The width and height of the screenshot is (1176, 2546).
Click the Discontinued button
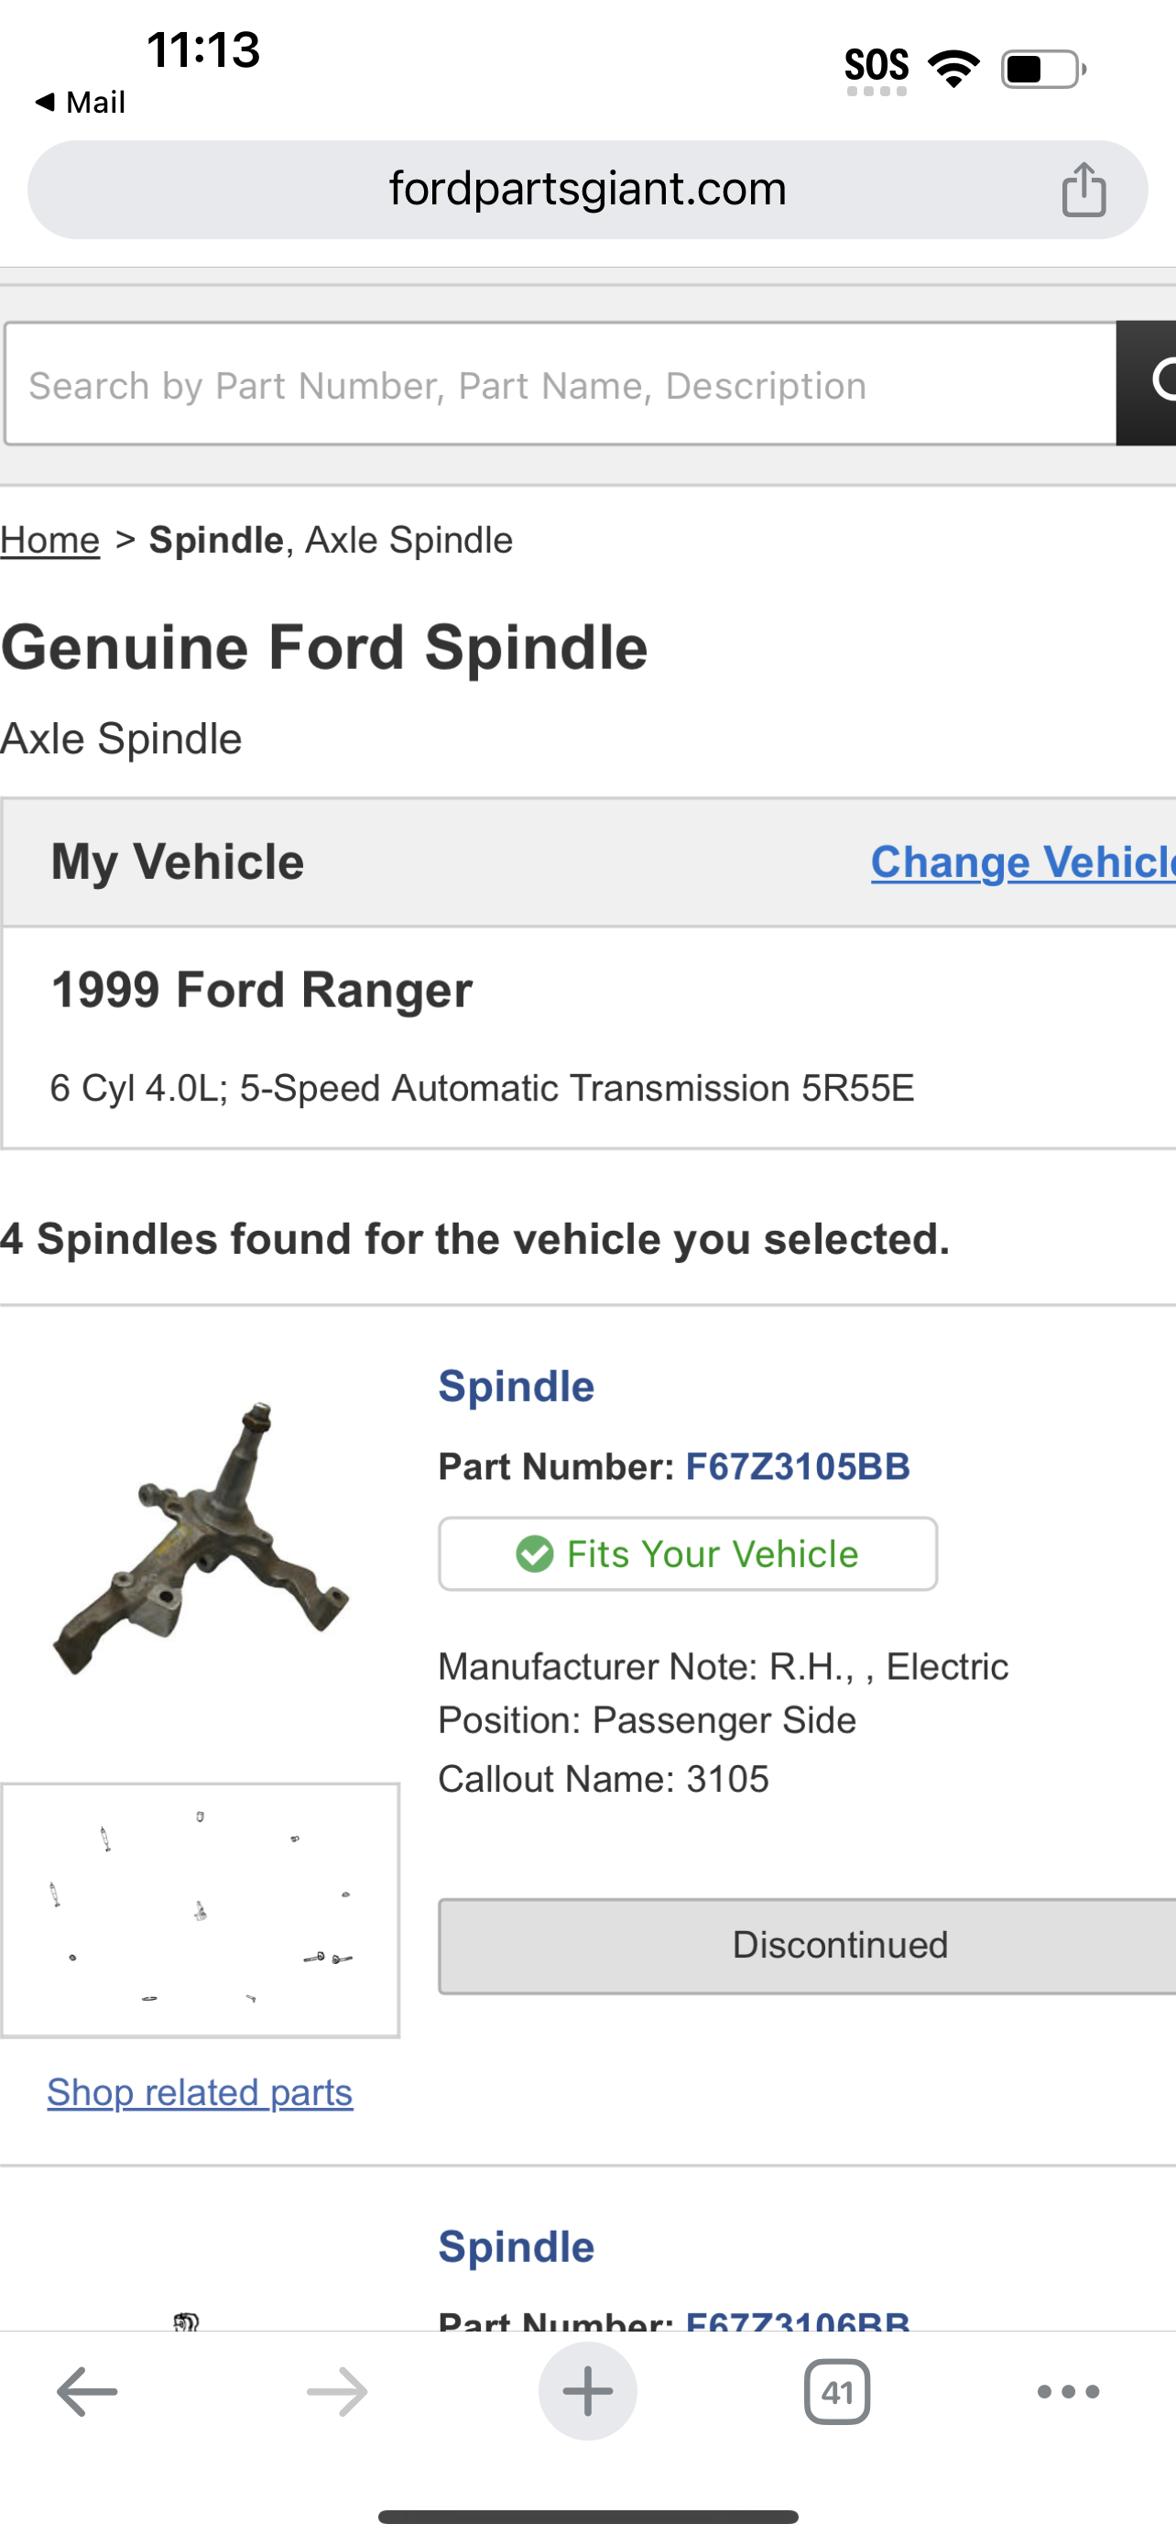[807, 1945]
